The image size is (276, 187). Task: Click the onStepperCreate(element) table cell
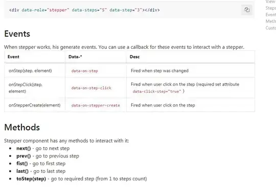tap(35, 105)
